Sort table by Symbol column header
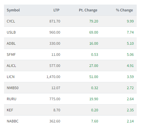Screen dimensions: 141x125 (x=13, y=10)
